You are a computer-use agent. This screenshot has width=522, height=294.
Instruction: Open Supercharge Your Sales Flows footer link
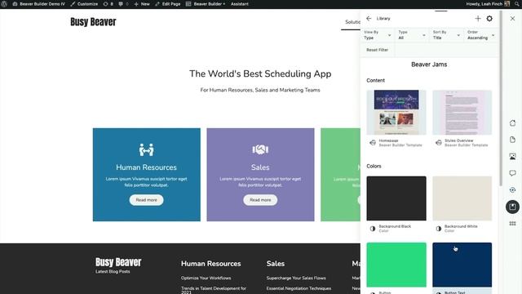(296, 278)
